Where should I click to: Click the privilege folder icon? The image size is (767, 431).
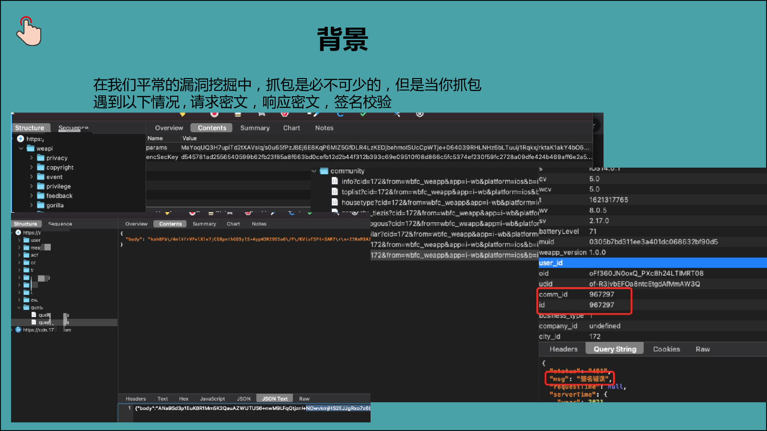(41, 186)
